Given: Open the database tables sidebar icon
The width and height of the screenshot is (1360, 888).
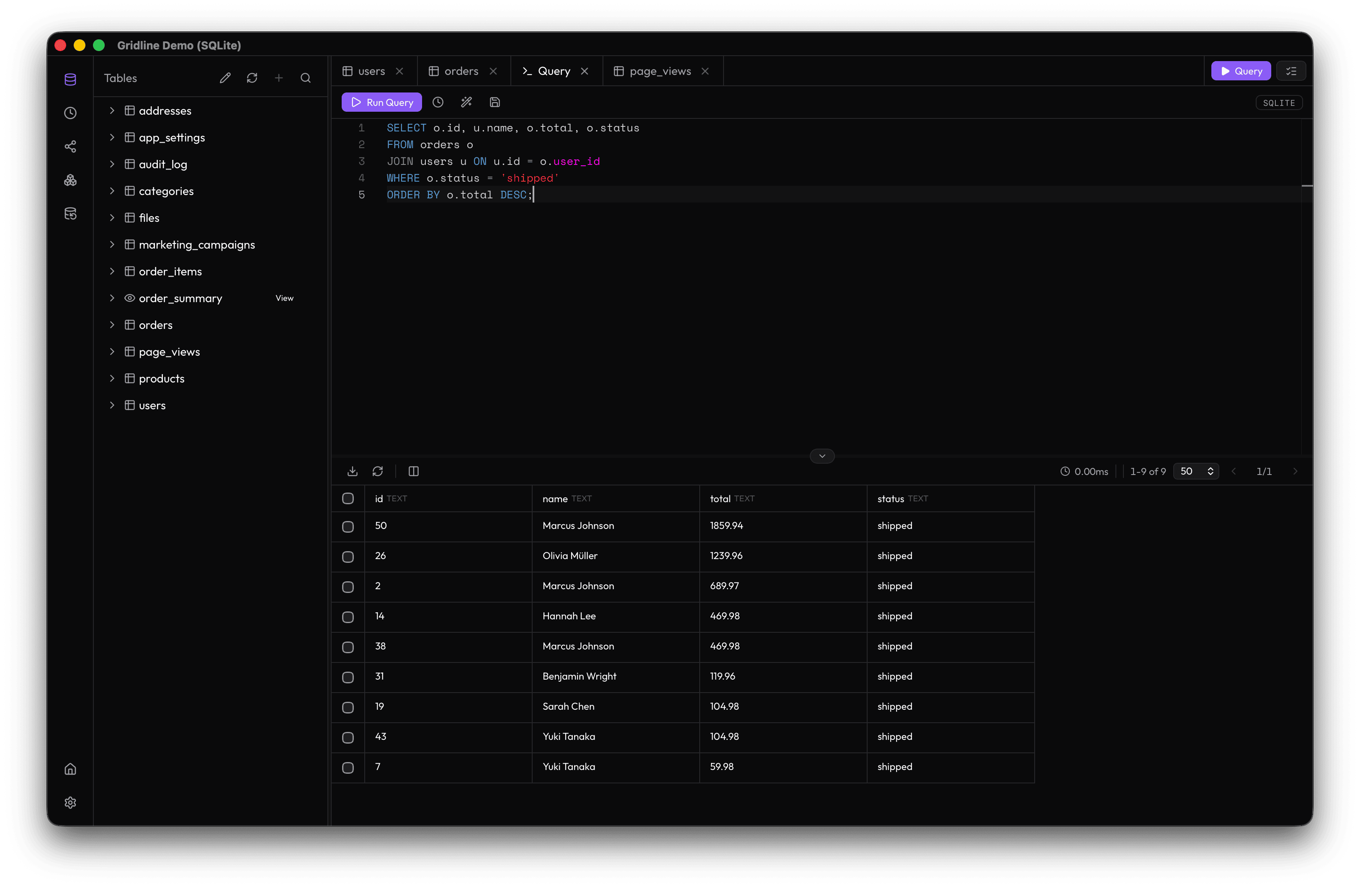Looking at the screenshot, I should (x=70, y=80).
